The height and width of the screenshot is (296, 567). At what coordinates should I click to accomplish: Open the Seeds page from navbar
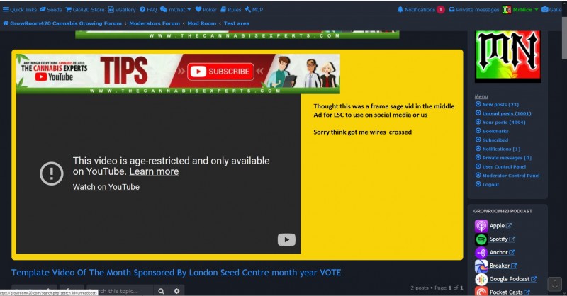(50, 10)
